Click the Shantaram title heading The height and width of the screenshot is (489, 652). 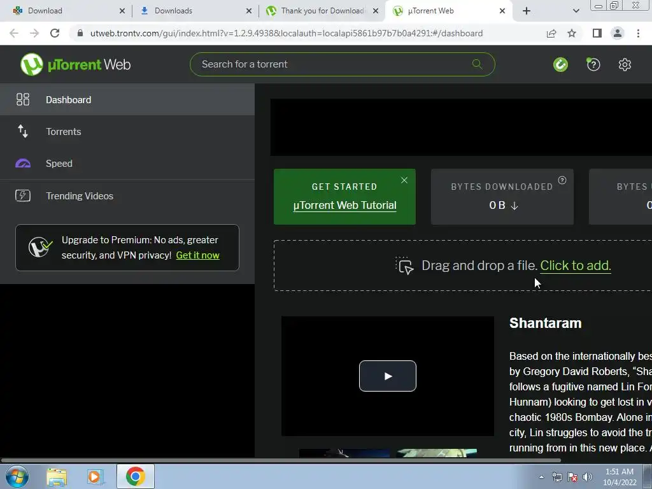coord(545,323)
